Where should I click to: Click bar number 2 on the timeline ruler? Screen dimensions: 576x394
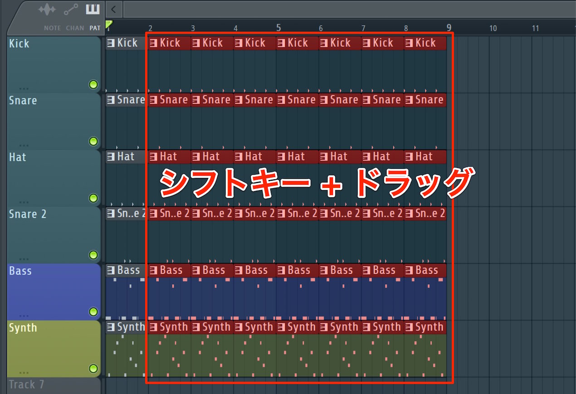tap(151, 28)
